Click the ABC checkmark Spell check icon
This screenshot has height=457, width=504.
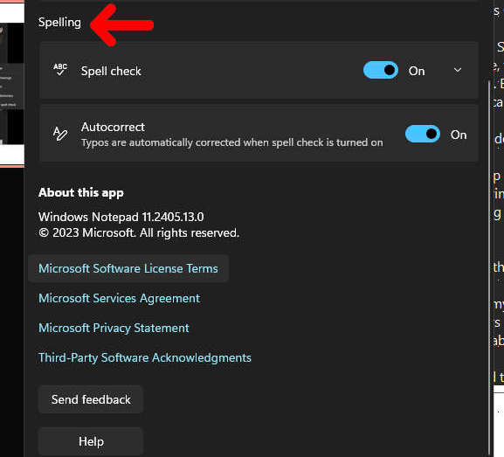pyautogui.click(x=60, y=69)
